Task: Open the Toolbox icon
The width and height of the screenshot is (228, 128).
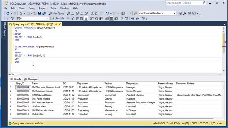Action: tap(189, 13)
